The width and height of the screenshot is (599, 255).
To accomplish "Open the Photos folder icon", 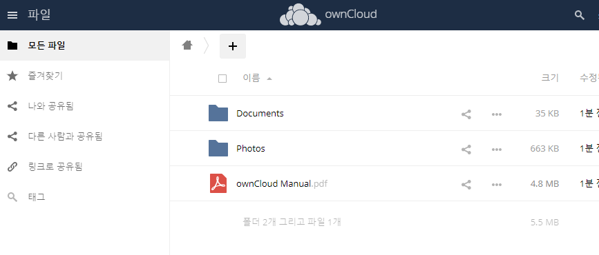I will [x=218, y=148].
